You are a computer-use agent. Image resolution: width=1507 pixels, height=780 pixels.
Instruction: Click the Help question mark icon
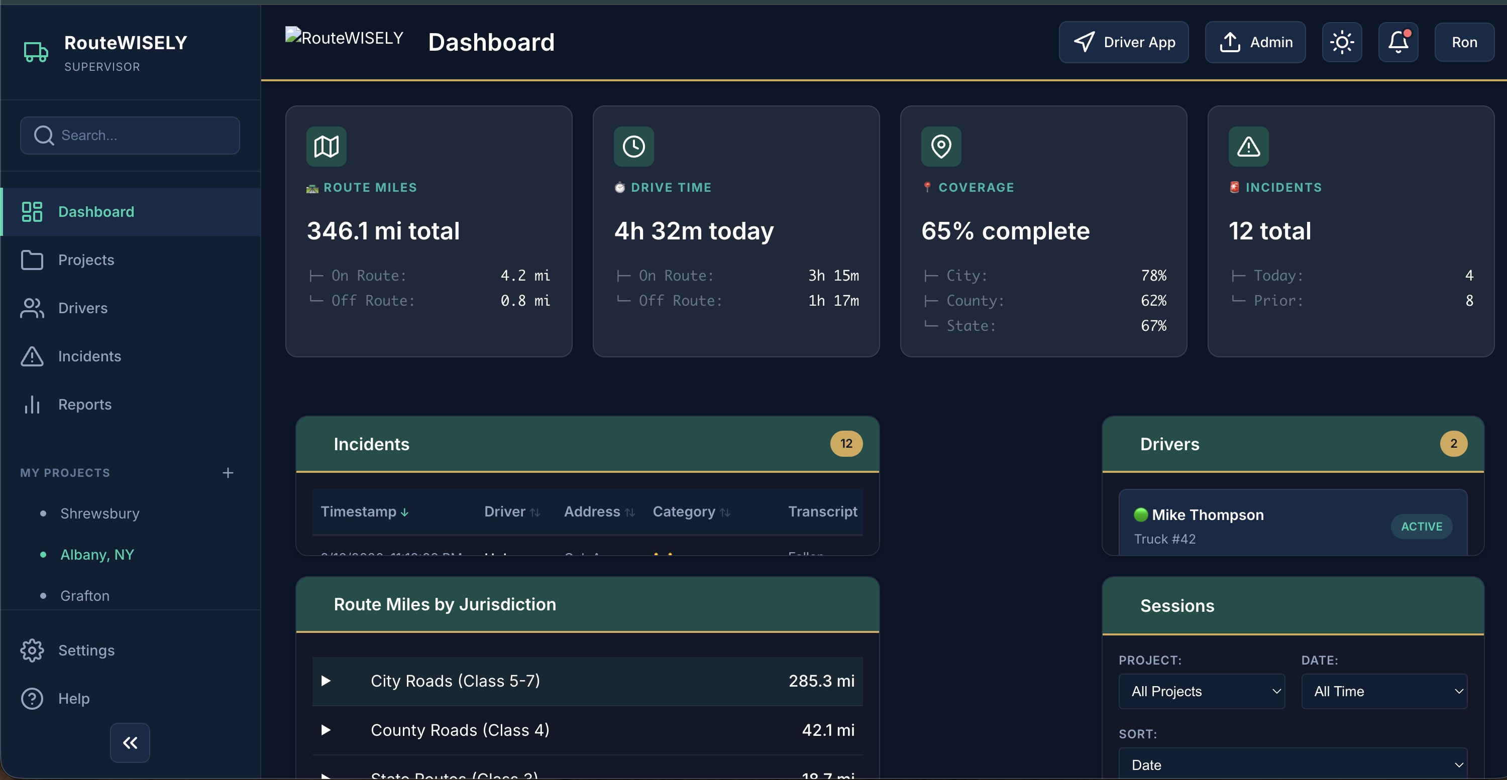(x=32, y=698)
